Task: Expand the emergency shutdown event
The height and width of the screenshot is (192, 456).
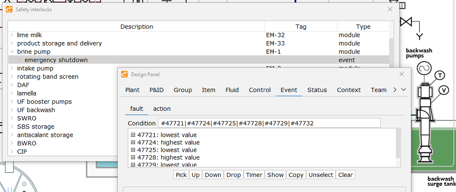Action: [20, 60]
